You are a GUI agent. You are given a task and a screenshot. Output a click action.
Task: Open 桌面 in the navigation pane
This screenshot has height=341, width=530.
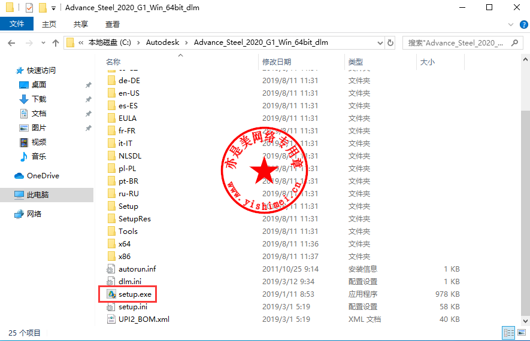click(x=33, y=85)
